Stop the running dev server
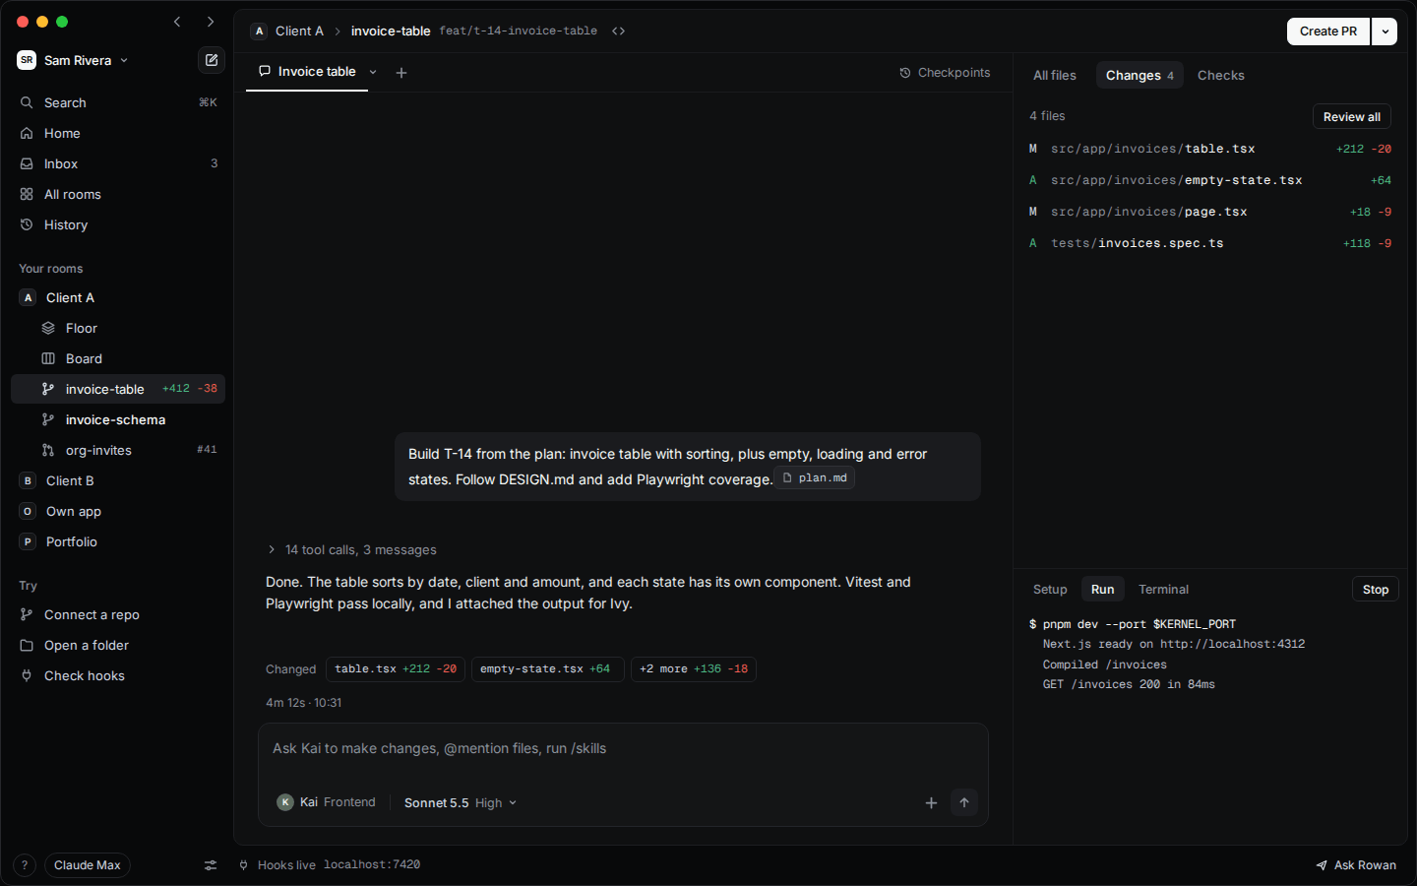The image size is (1417, 886). pos(1375,589)
